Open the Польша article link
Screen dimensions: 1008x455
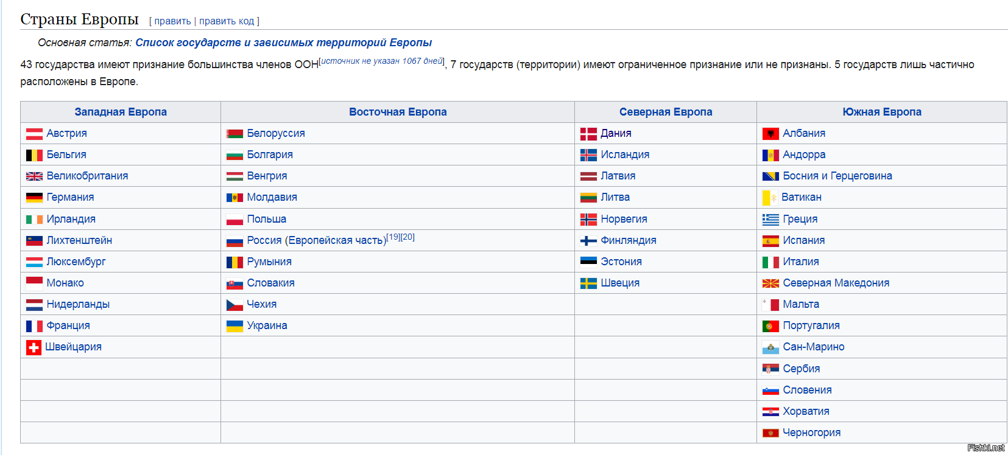point(267,219)
